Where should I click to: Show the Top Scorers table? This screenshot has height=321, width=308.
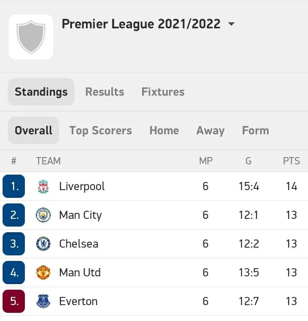click(x=101, y=130)
